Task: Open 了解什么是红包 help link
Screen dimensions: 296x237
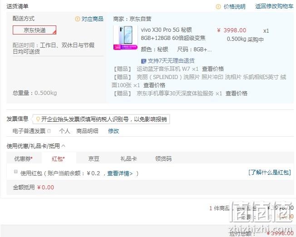Action: (270, 172)
